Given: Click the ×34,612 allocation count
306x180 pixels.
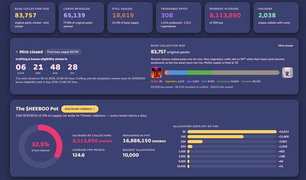Looking at the screenshot, I should [x=283, y=132].
